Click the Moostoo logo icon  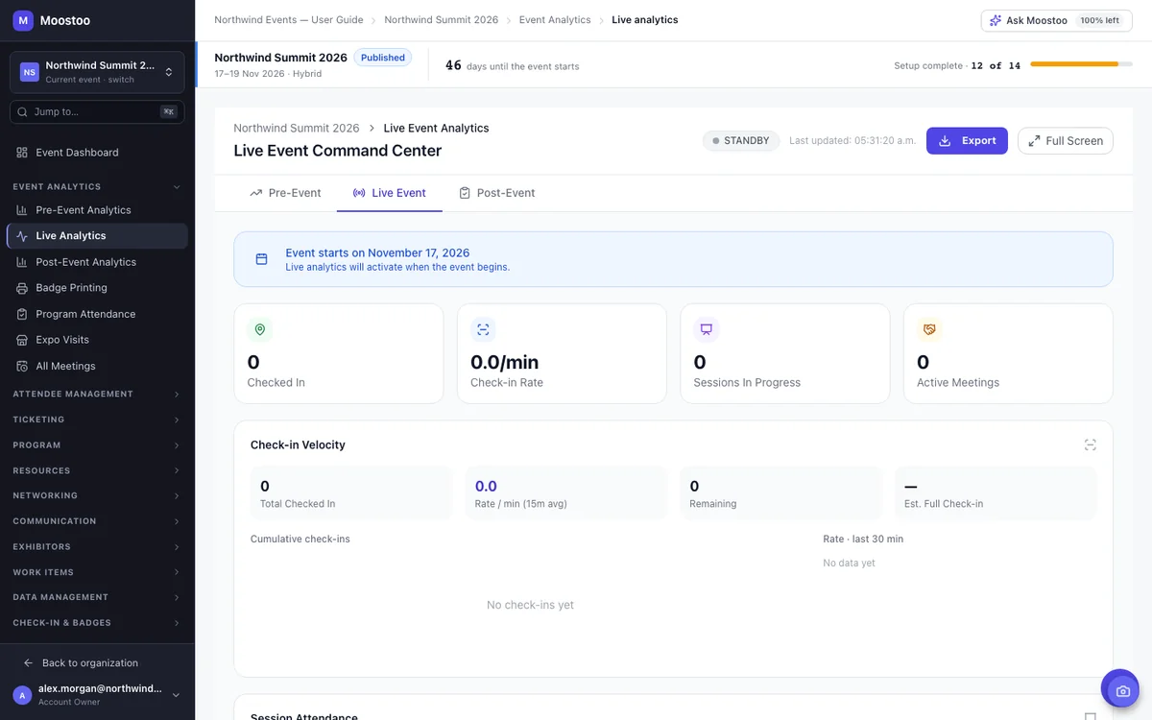tap(23, 20)
